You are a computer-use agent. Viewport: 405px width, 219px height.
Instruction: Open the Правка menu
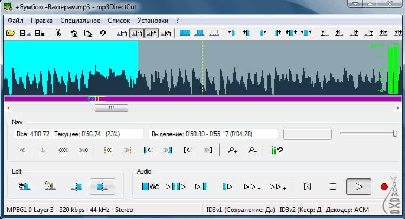pos(42,21)
